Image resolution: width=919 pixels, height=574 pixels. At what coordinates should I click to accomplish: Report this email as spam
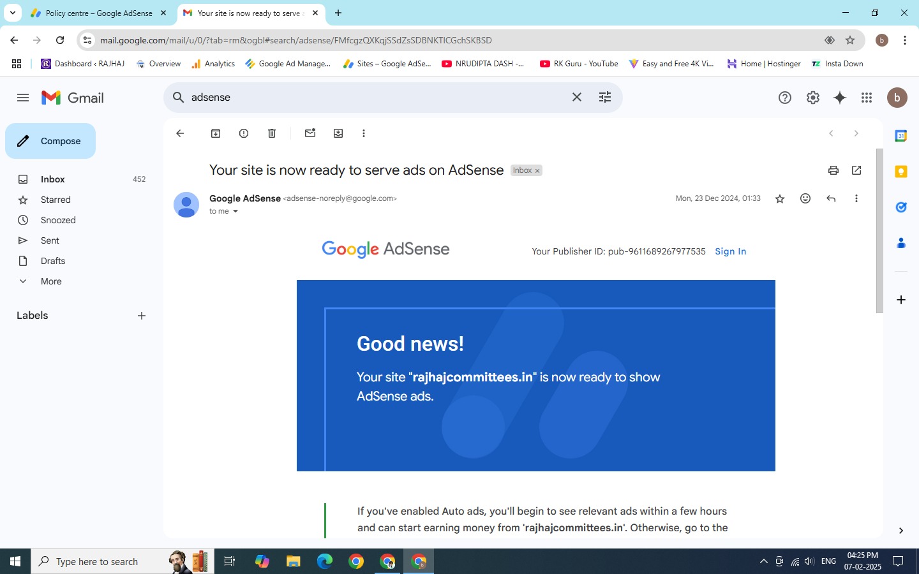click(x=244, y=133)
